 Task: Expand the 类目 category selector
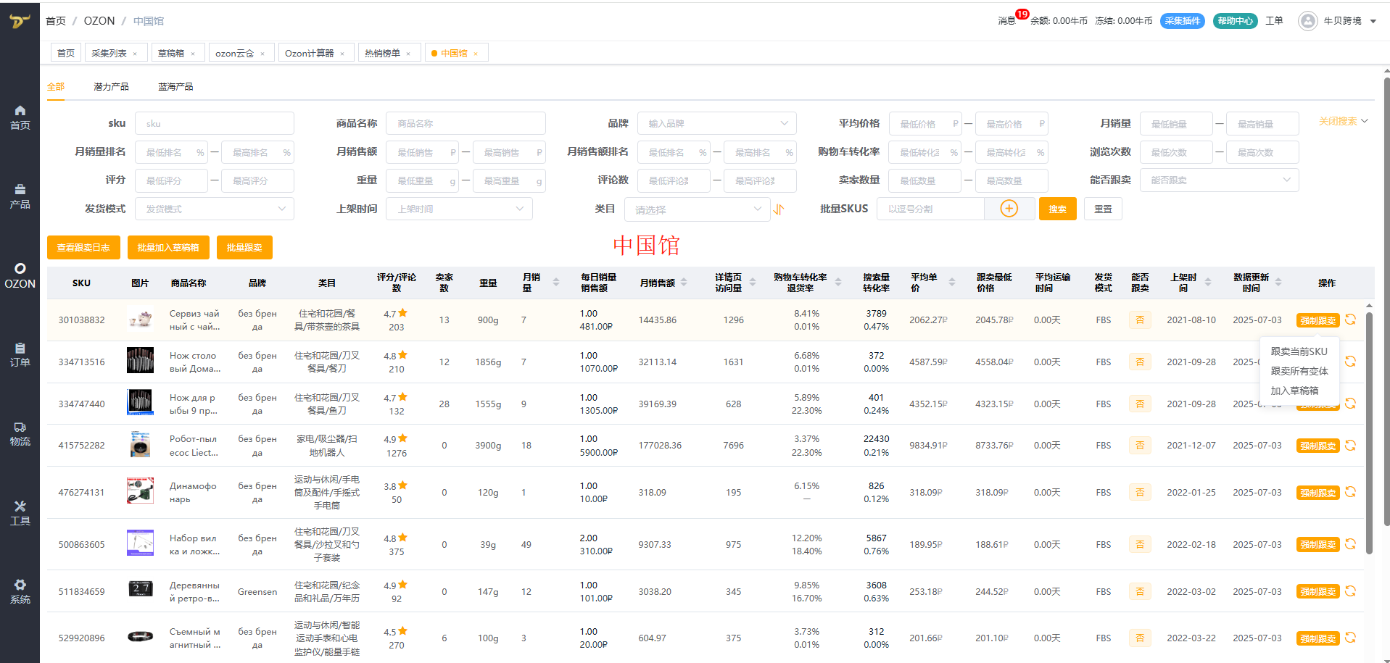[697, 209]
